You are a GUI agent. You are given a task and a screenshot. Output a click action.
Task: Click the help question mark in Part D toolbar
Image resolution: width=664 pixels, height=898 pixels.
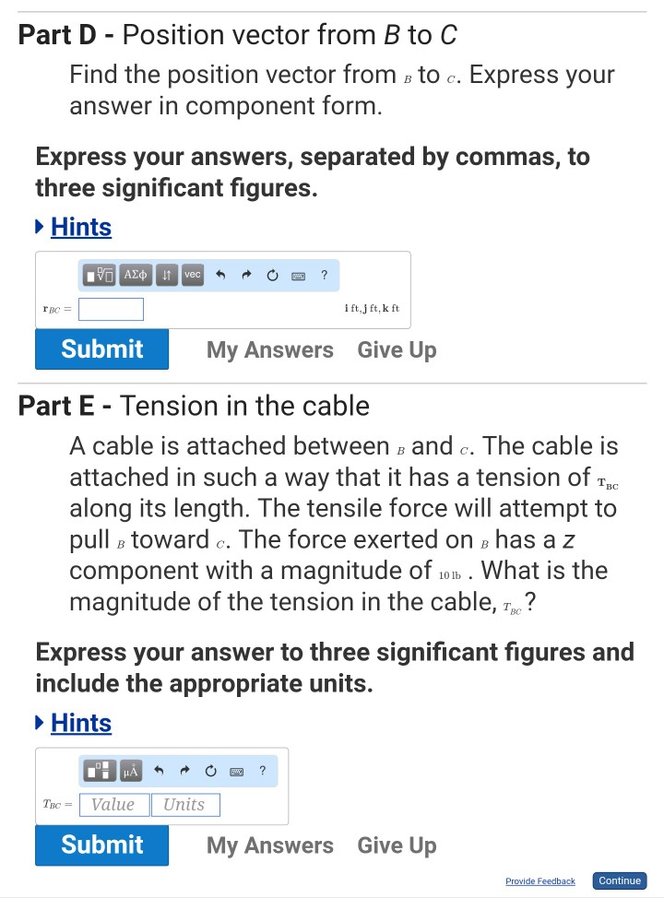[325, 274]
